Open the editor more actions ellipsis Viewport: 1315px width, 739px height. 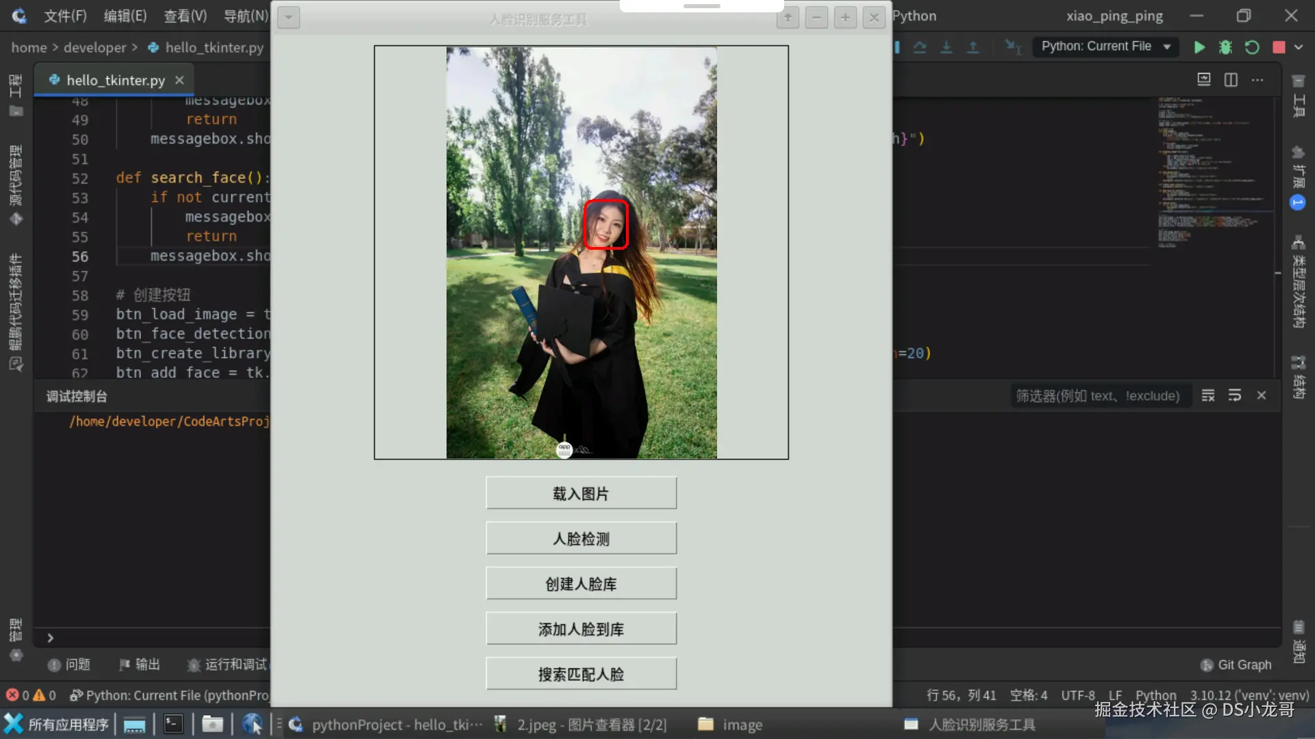click(1257, 80)
